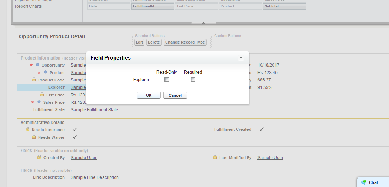Open Sample User link under Created By

(83, 158)
